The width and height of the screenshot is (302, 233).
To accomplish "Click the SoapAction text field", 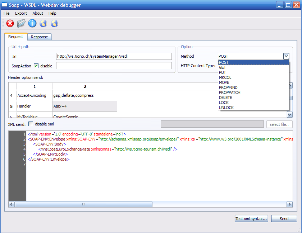I will pyautogui.click(x=114, y=66).
